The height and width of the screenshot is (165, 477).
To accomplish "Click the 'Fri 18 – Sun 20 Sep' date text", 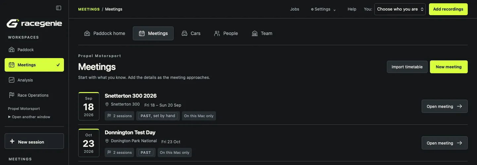I will [x=163, y=105].
